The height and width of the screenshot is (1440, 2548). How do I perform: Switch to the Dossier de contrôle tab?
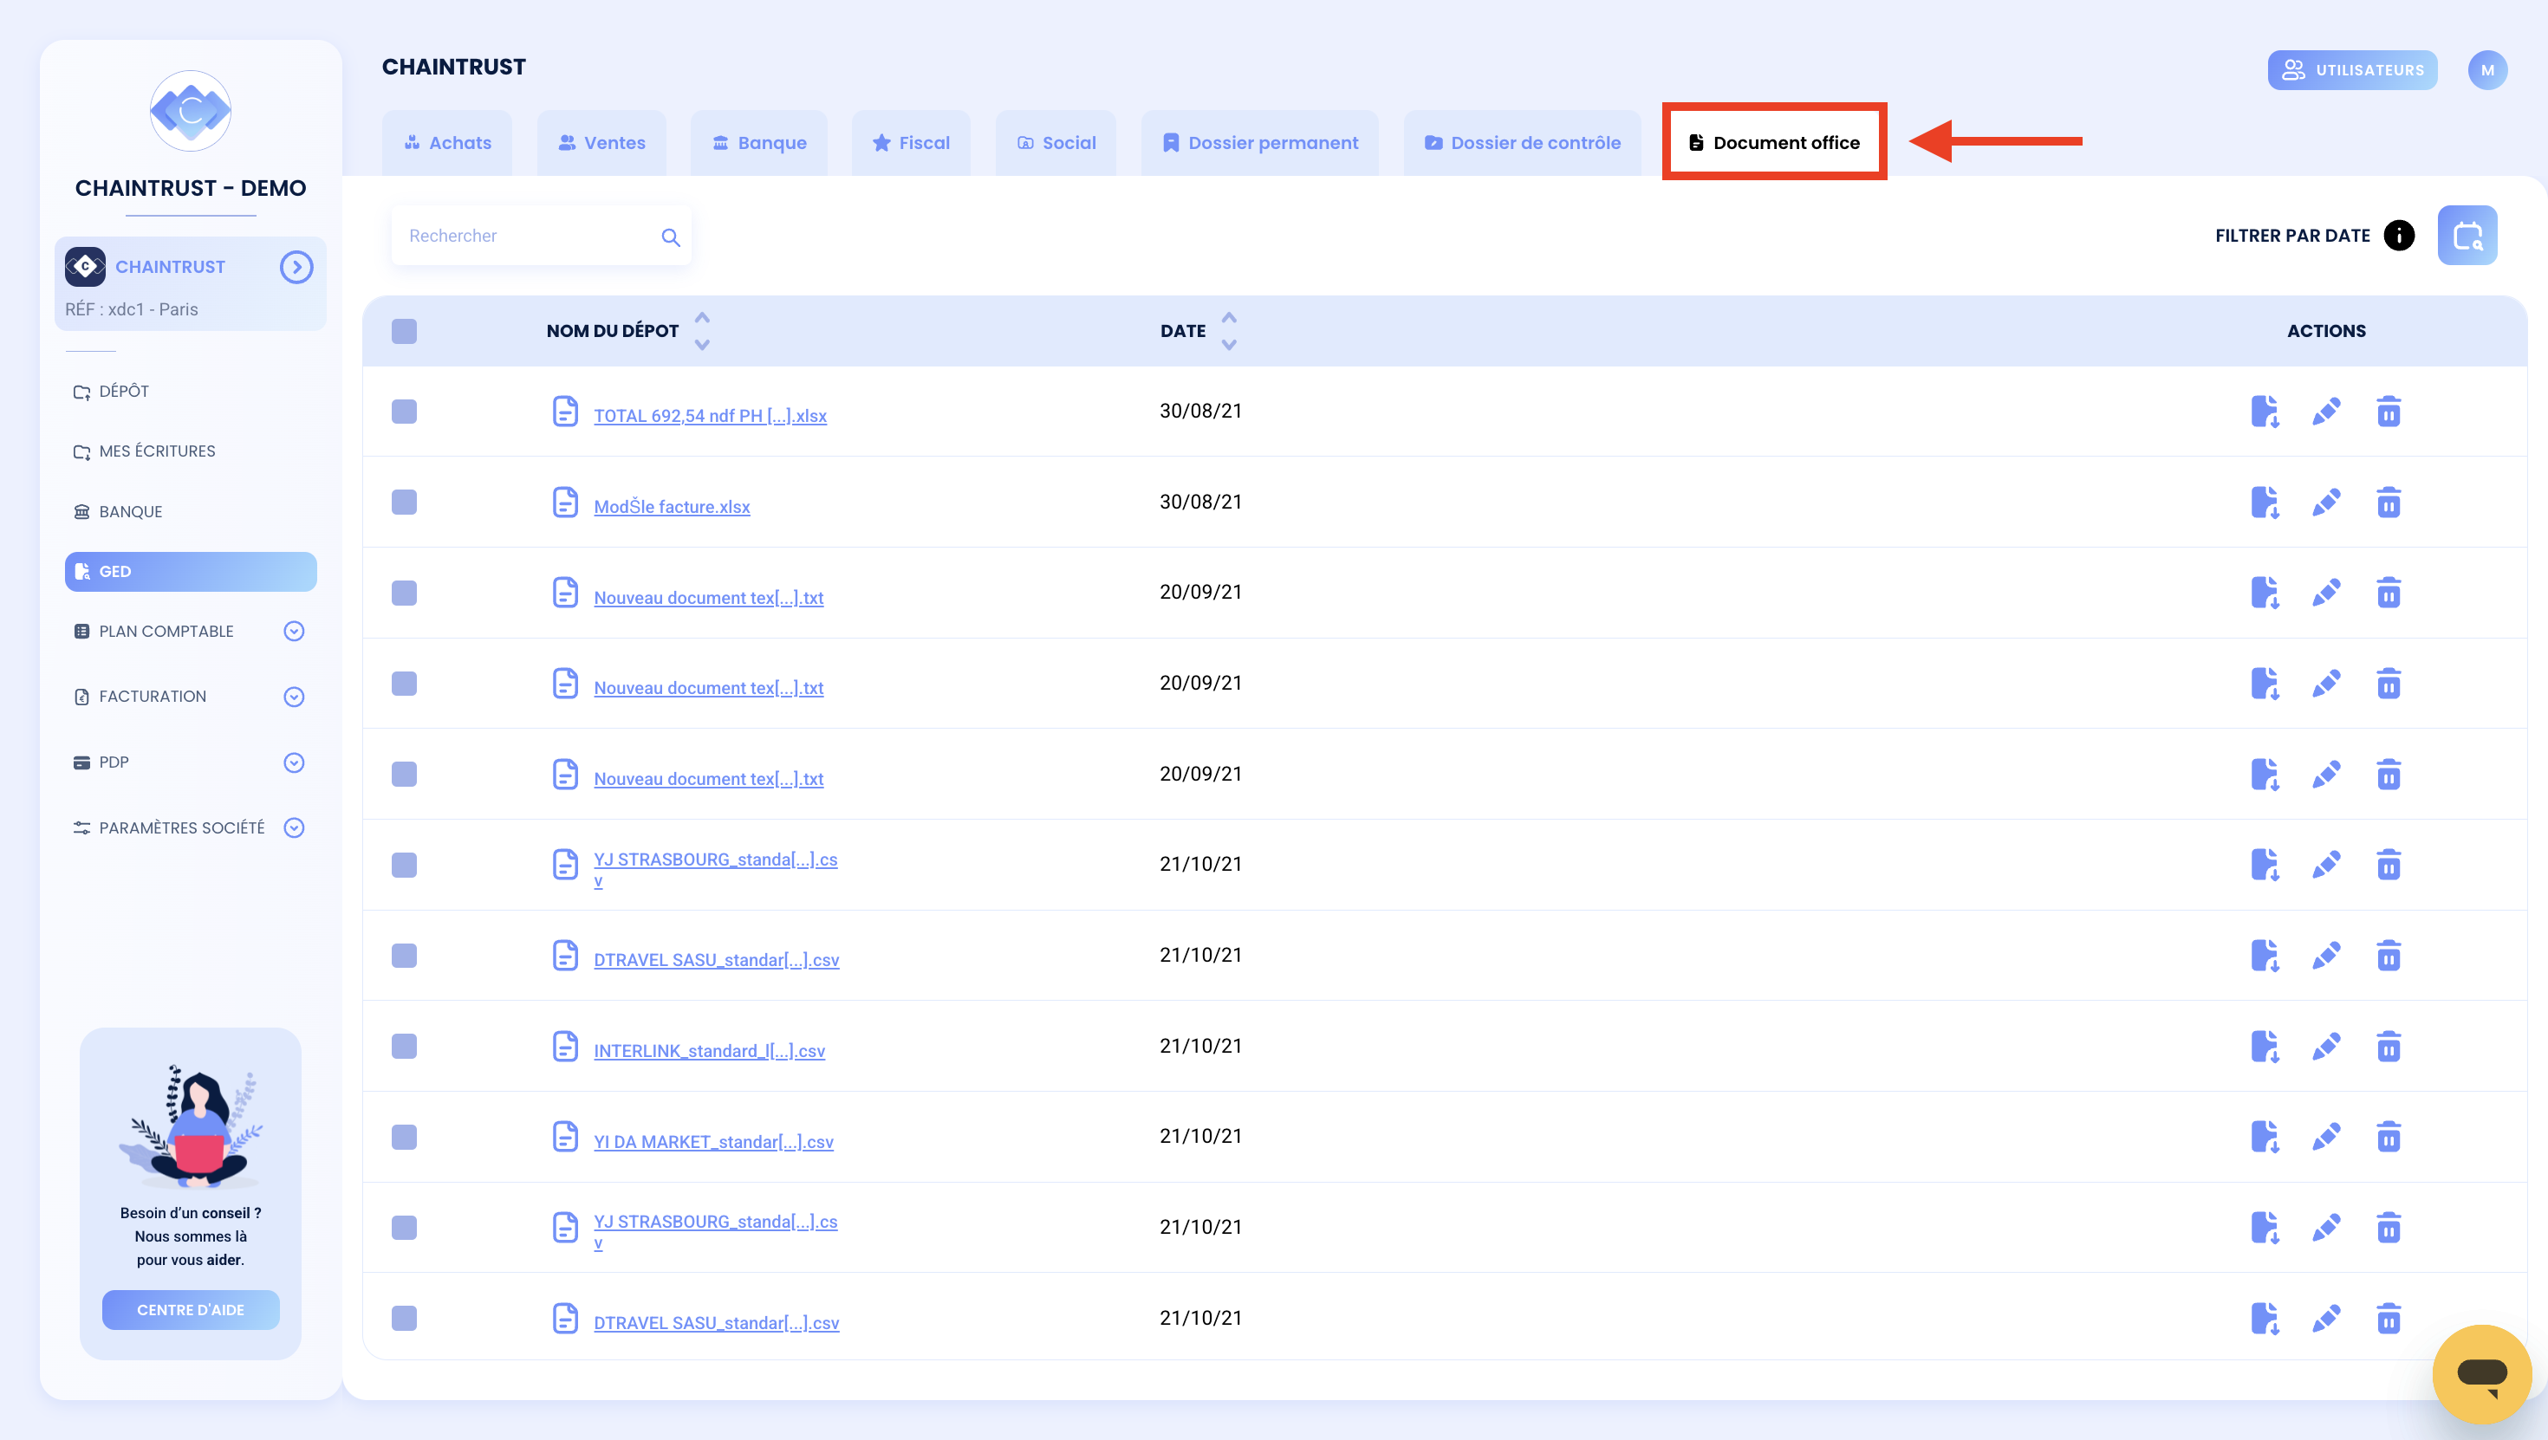pos(1522,144)
